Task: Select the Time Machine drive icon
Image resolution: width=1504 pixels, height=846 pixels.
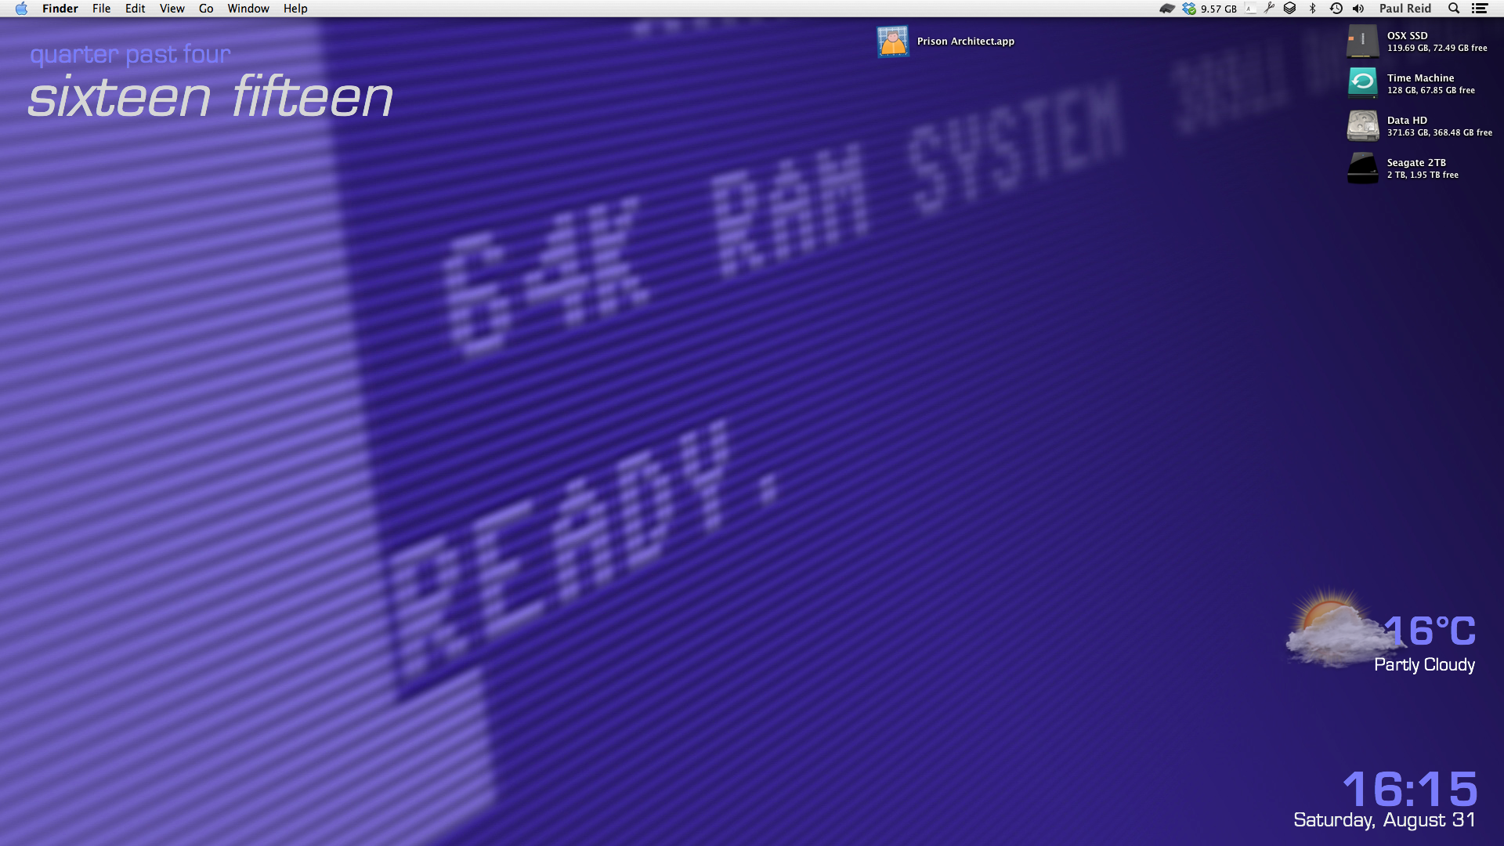Action: (x=1363, y=83)
